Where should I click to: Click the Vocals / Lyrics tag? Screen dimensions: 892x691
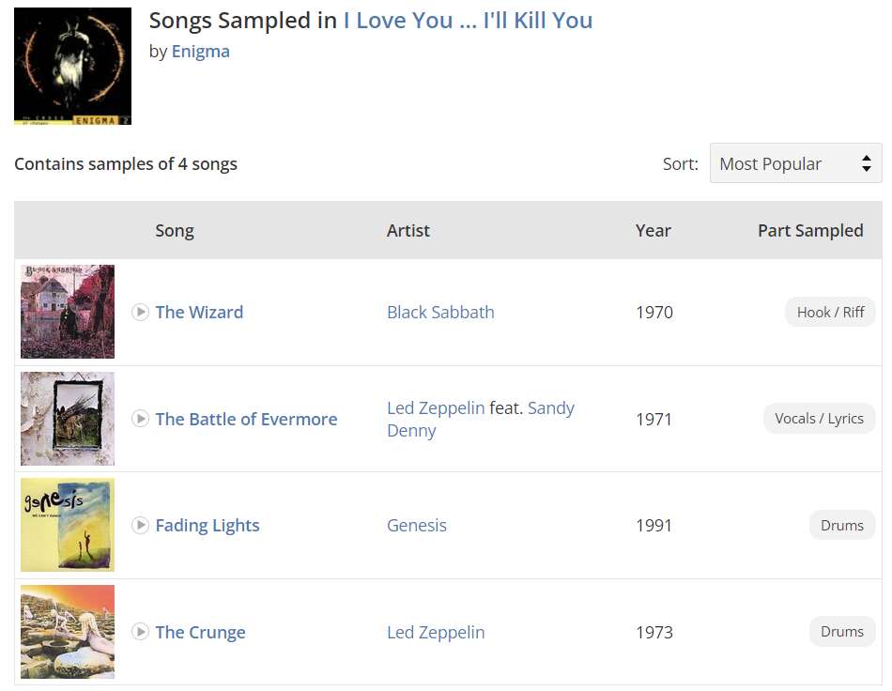819,419
